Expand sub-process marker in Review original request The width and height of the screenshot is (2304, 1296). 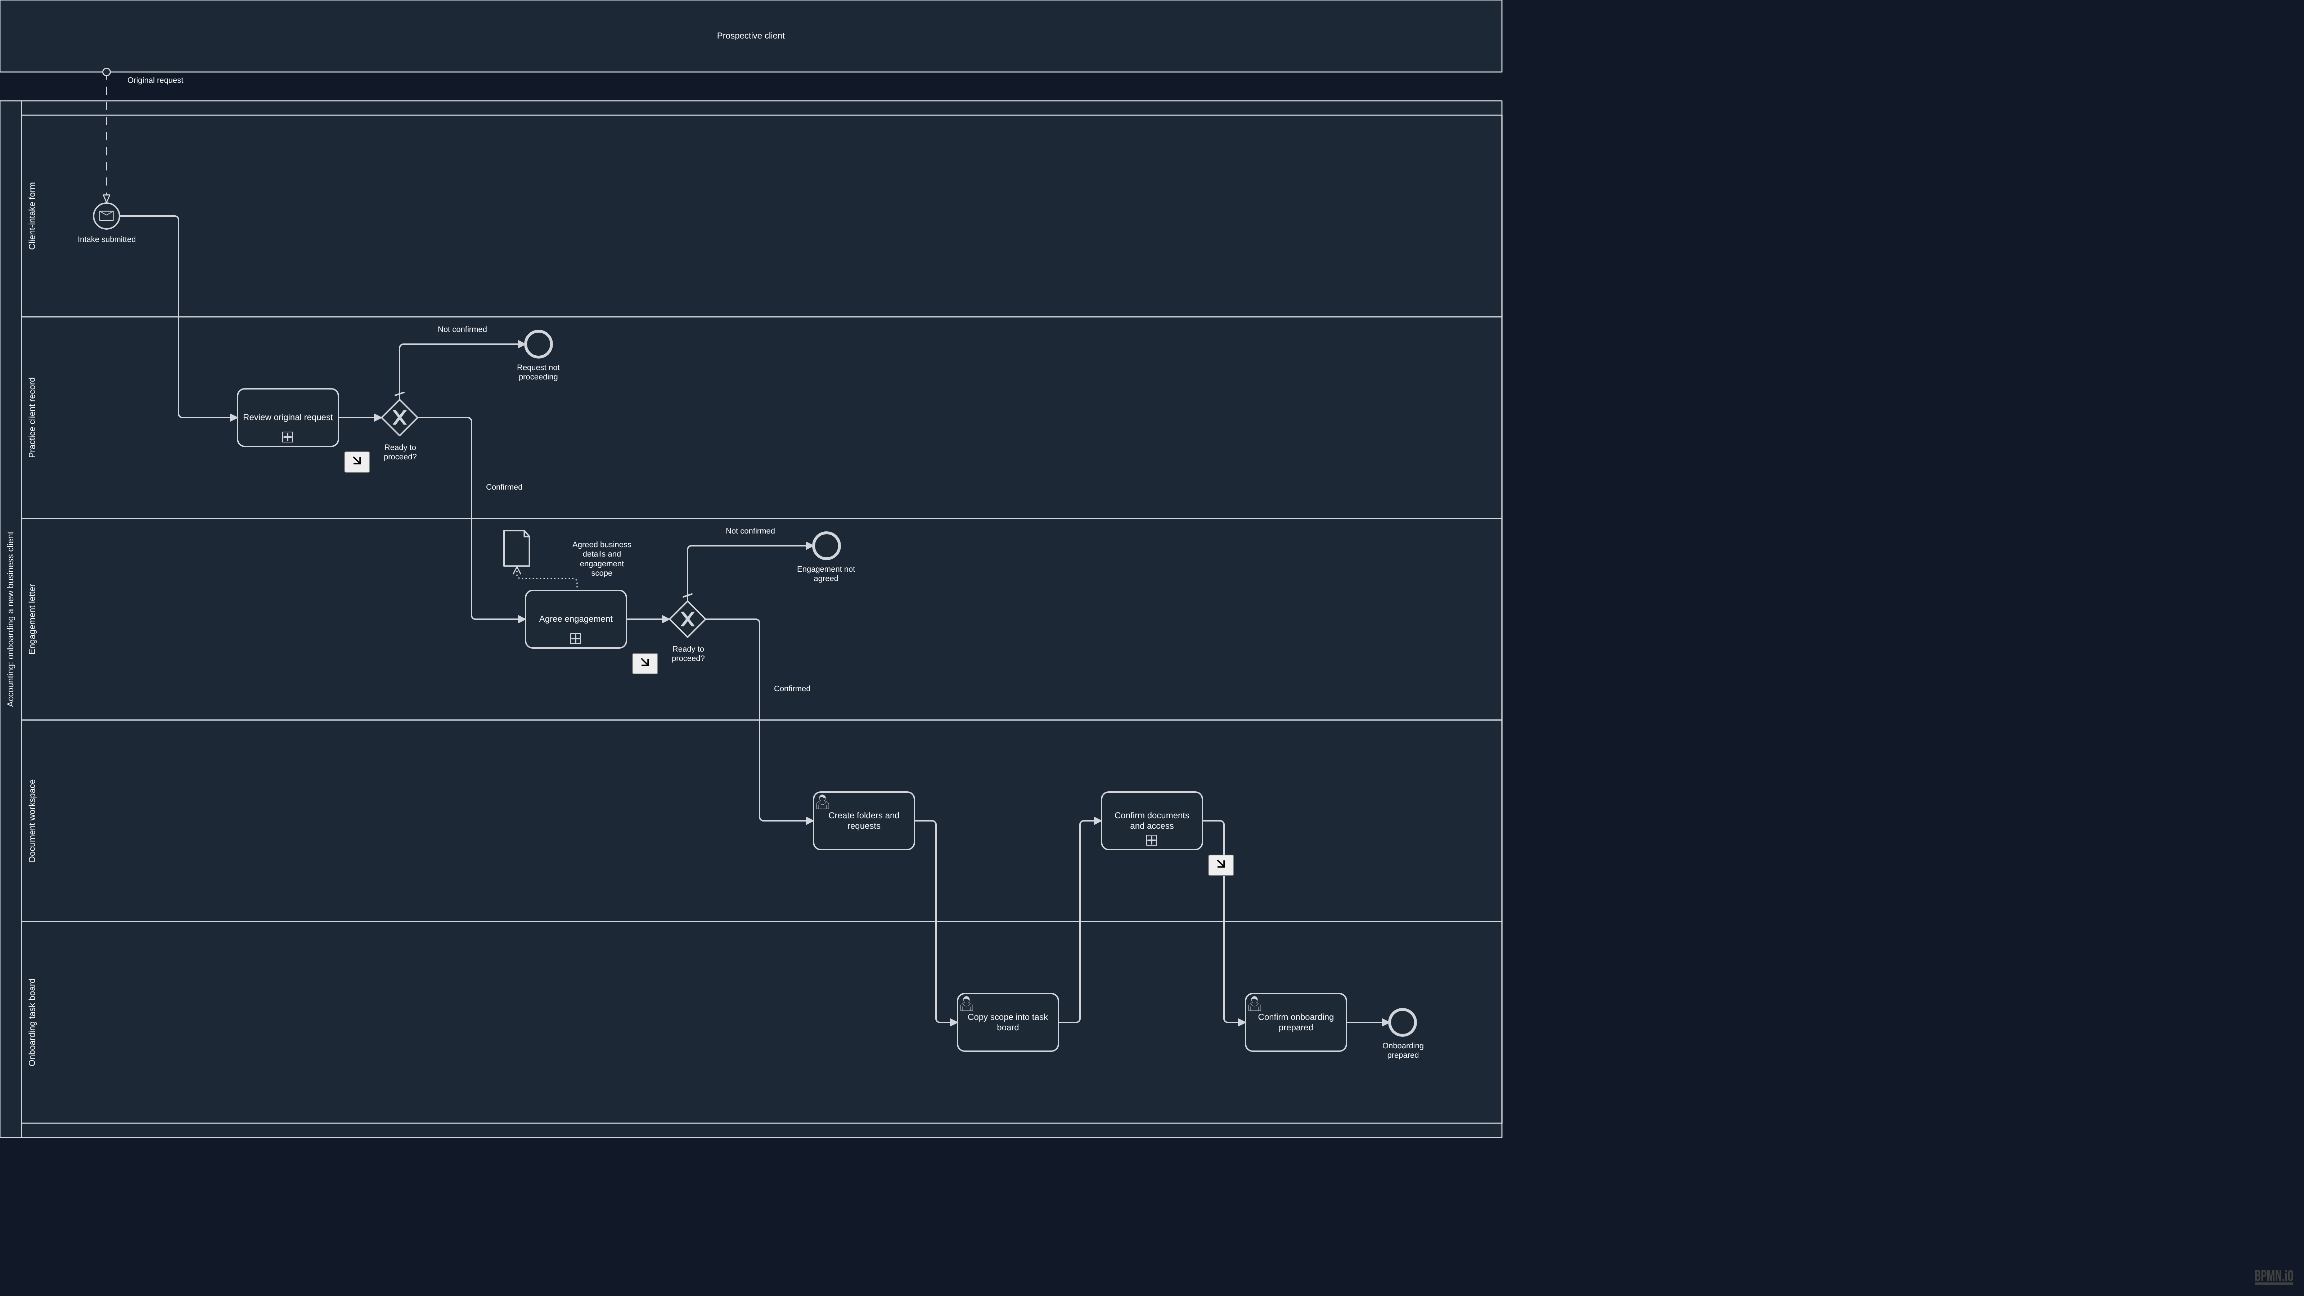[x=288, y=437]
